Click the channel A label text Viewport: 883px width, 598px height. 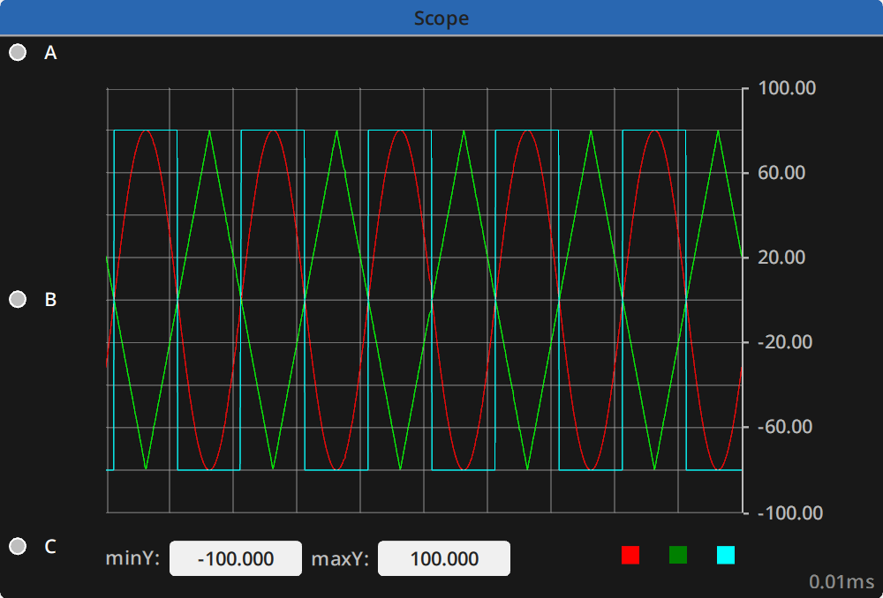(x=50, y=51)
